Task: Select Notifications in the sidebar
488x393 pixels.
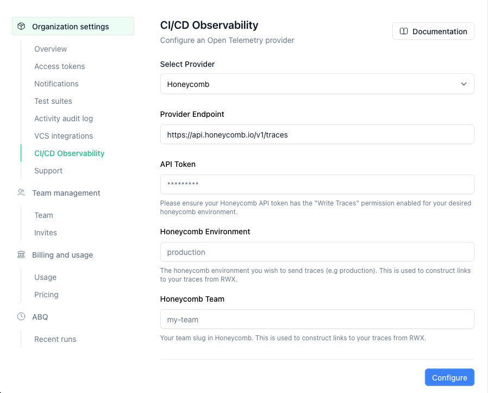Action: tap(56, 84)
